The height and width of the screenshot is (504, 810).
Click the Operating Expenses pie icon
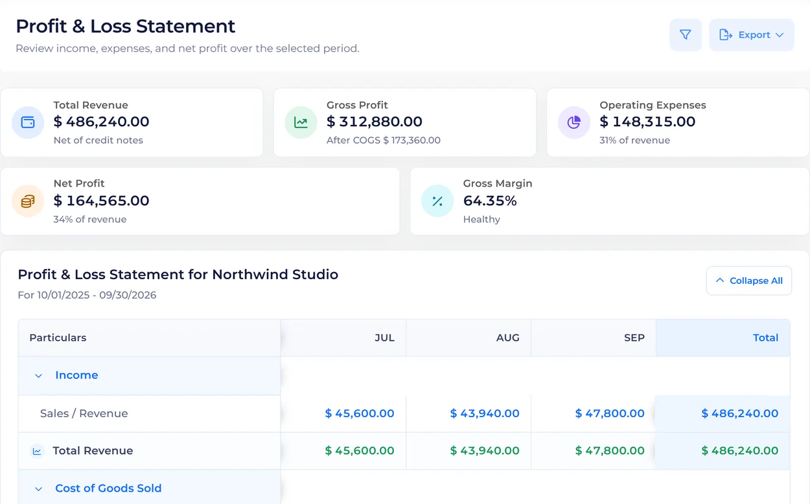(x=574, y=122)
